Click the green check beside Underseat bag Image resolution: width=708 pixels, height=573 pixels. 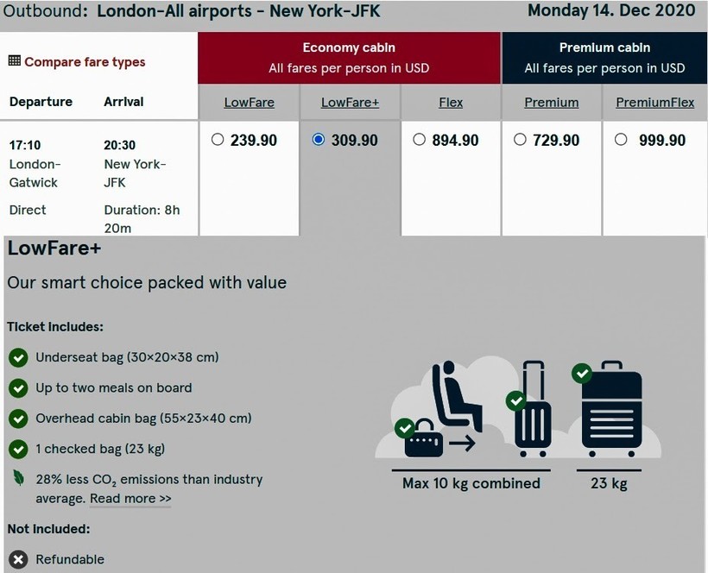(17, 357)
